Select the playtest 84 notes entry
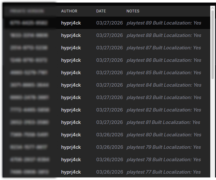Image resolution: width=216 pixels, height=180 pixels. coord(164,85)
